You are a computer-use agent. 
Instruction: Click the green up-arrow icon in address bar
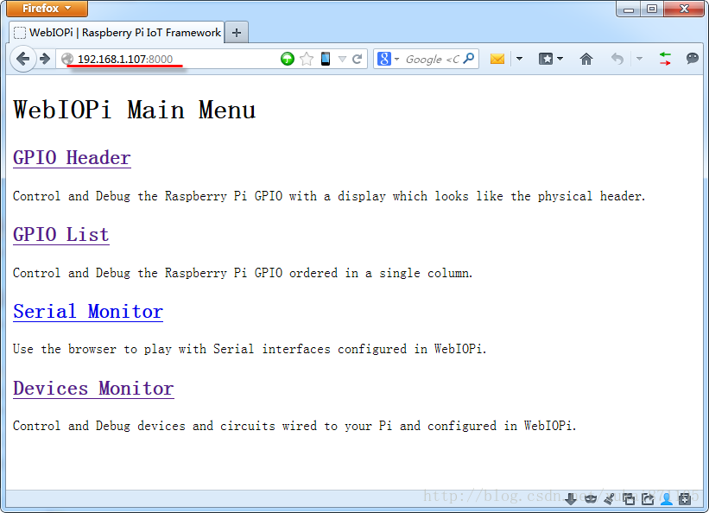pyautogui.click(x=287, y=59)
